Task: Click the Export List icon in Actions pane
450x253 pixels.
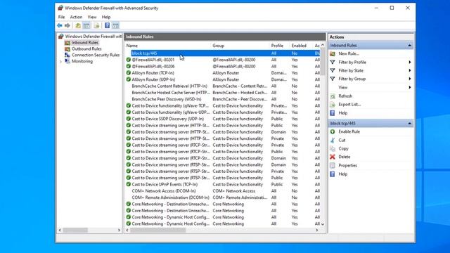Action: [333, 105]
